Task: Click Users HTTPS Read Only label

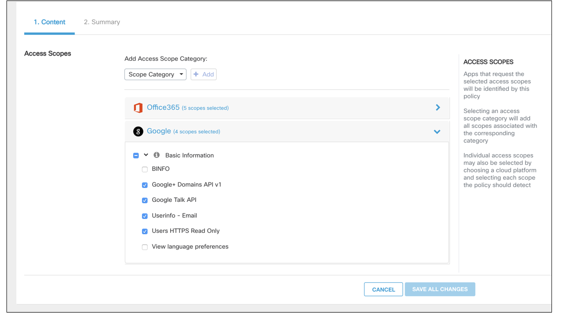Action: pos(186,231)
